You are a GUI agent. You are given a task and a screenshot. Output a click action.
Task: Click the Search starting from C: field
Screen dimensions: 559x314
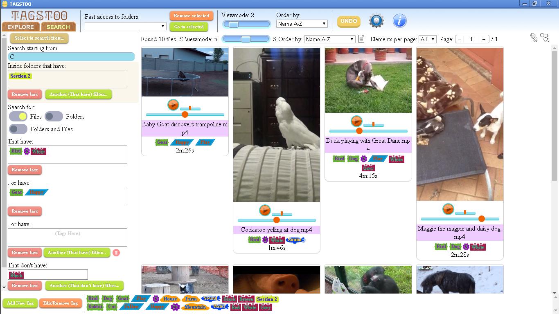(71, 57)
